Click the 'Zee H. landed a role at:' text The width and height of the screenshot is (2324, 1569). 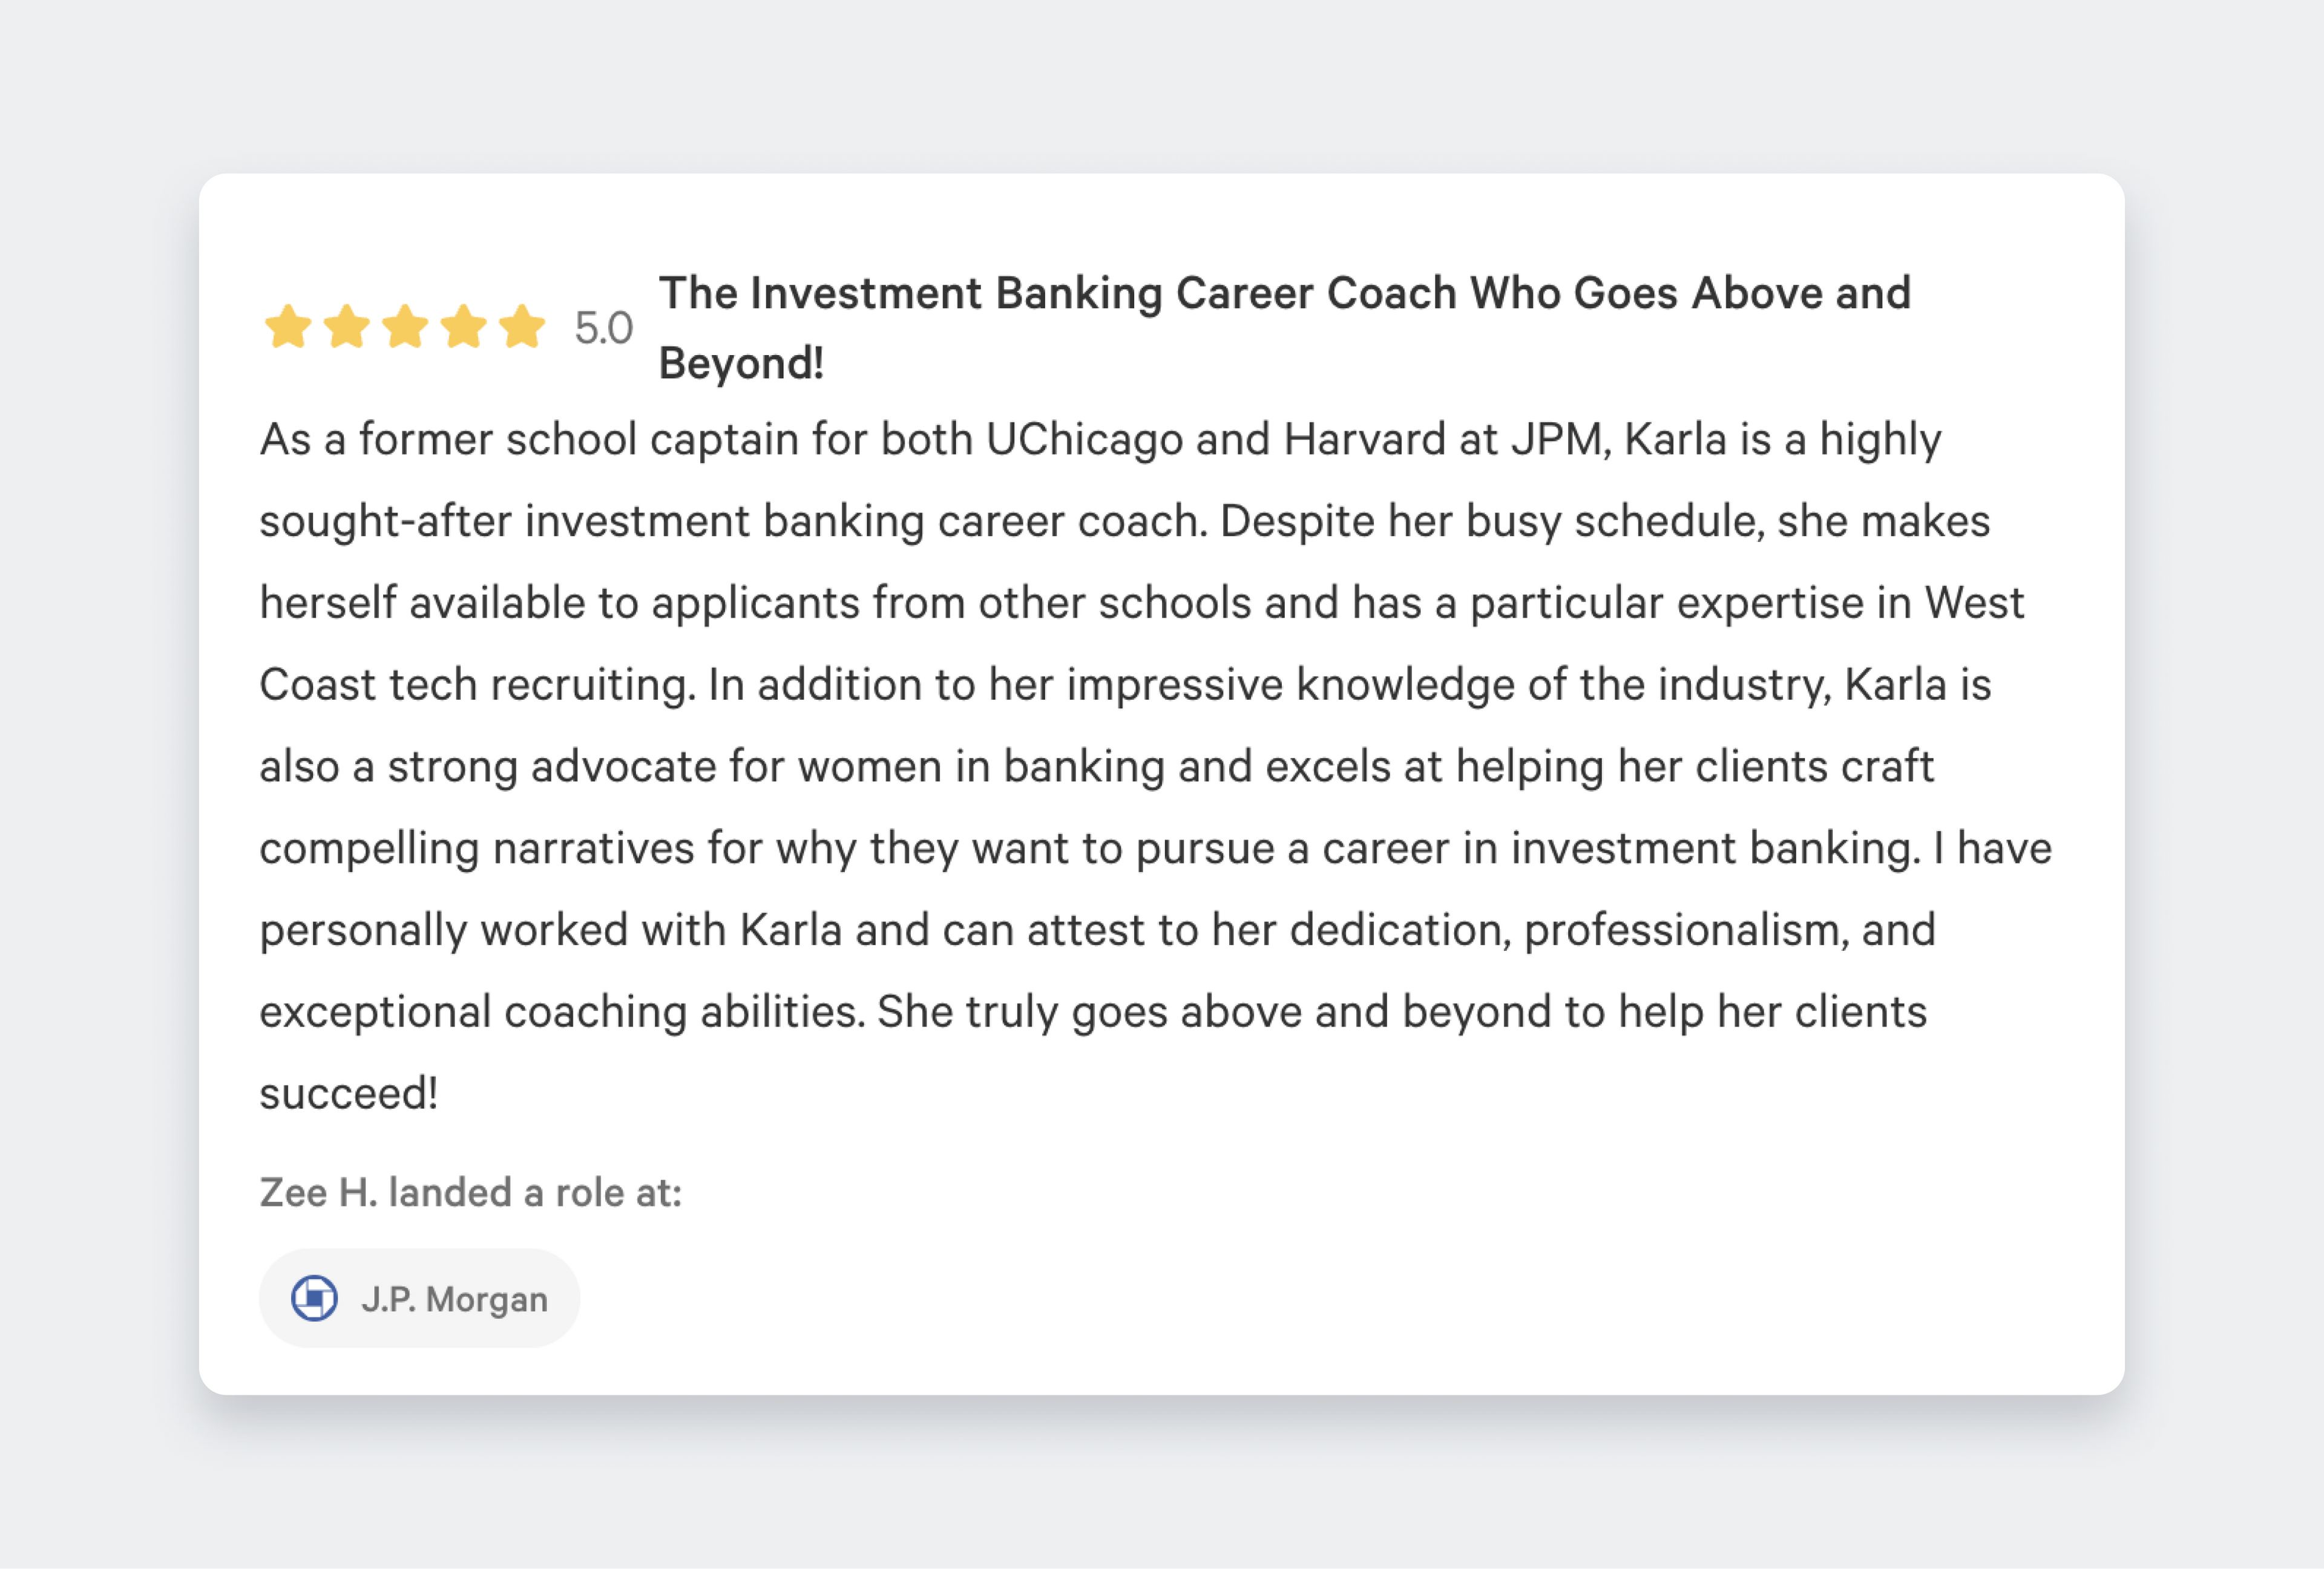click(470, 1192)
